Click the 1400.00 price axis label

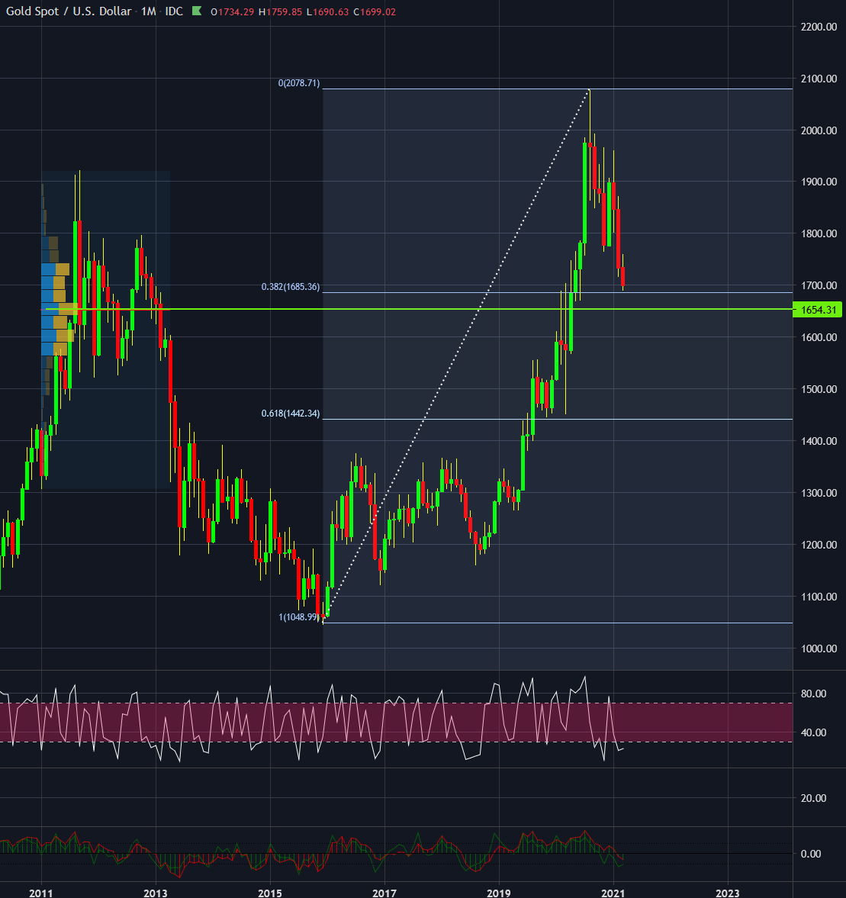(819, 441)
